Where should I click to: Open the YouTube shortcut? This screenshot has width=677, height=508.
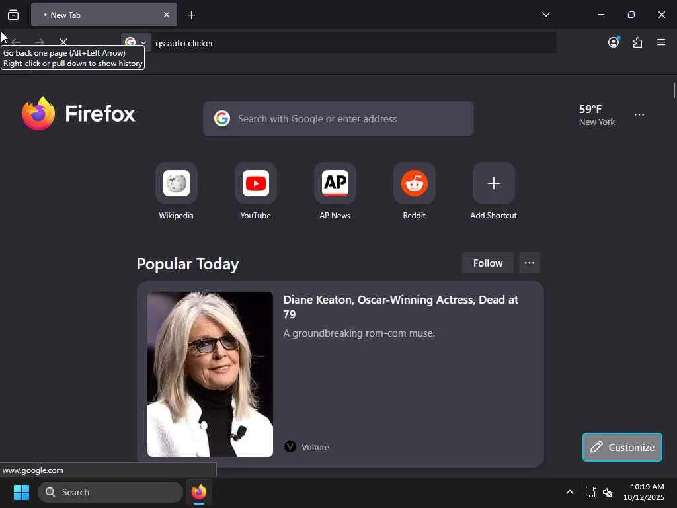click(256, 191)
